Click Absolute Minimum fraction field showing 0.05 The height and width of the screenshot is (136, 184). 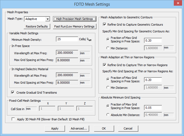click(153, 108)
